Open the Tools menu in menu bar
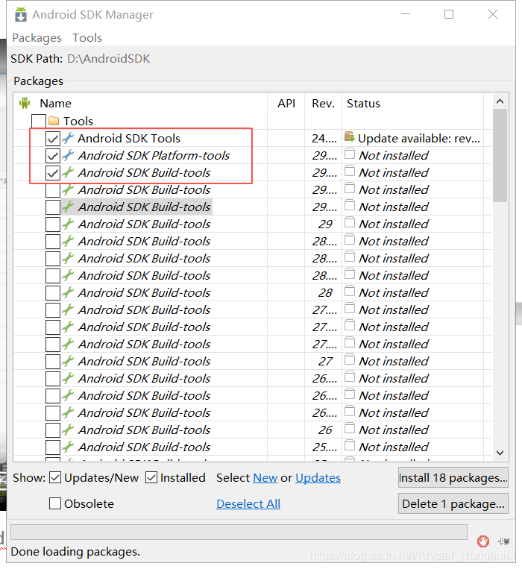 87,38
